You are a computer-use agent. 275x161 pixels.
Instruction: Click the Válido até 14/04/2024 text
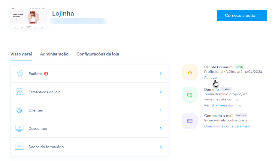pyautogui.click(x=244, y=72)
